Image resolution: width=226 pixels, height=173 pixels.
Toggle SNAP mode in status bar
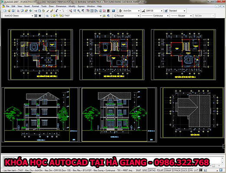[138, 170]
